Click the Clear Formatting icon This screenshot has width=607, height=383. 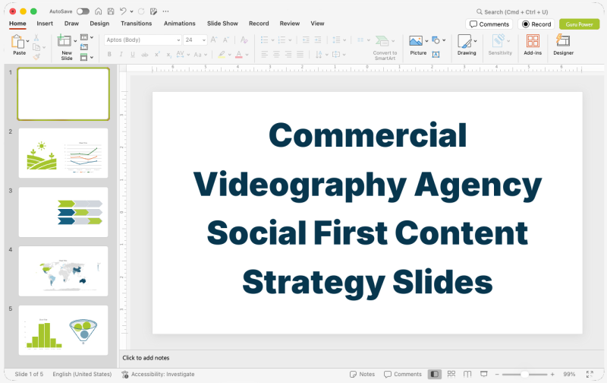coord(244,40)
